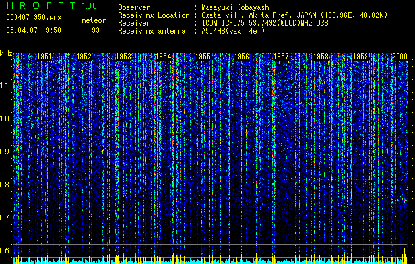Click the HROFFT 1.0.0 title text

click(51, 5)
